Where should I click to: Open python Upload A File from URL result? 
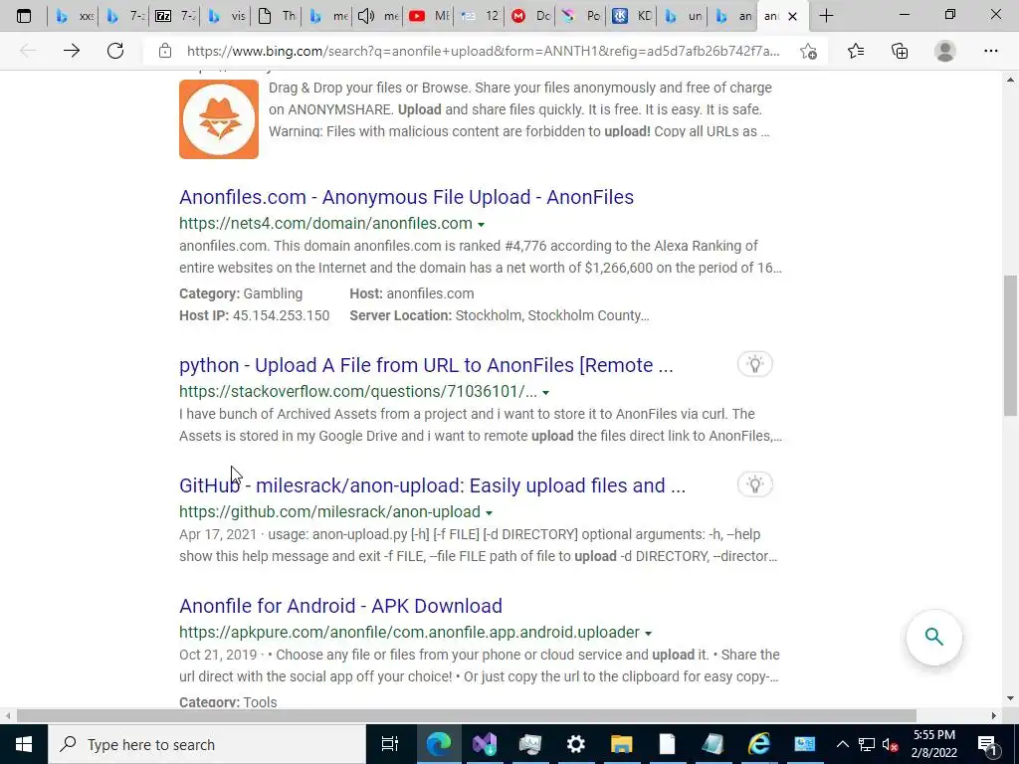pos(426,365)
